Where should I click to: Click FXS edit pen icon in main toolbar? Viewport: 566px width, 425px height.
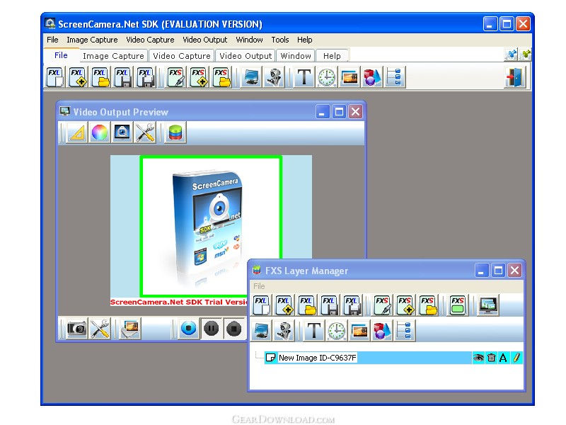[176, 77]
